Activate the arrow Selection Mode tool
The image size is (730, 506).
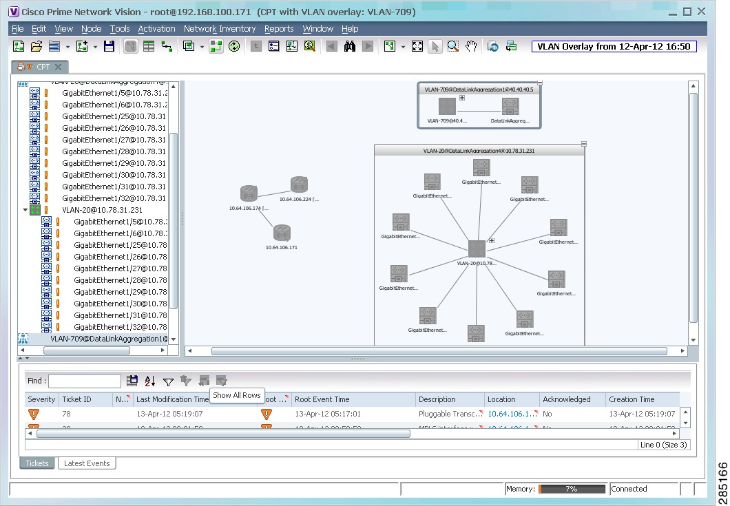[435, 46]
